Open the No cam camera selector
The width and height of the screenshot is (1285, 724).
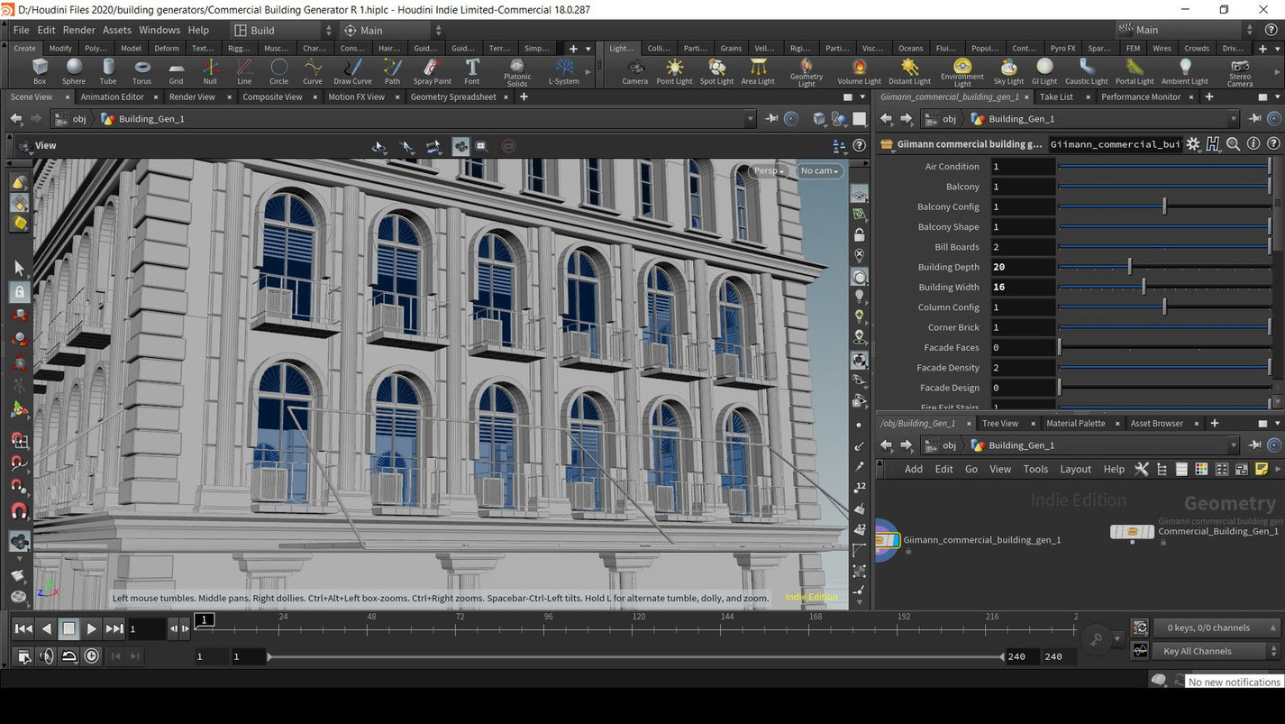(818, 170)
